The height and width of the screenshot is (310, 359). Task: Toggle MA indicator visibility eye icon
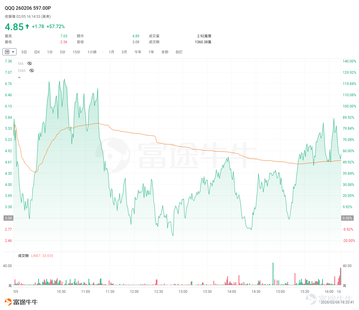(30, 63)
